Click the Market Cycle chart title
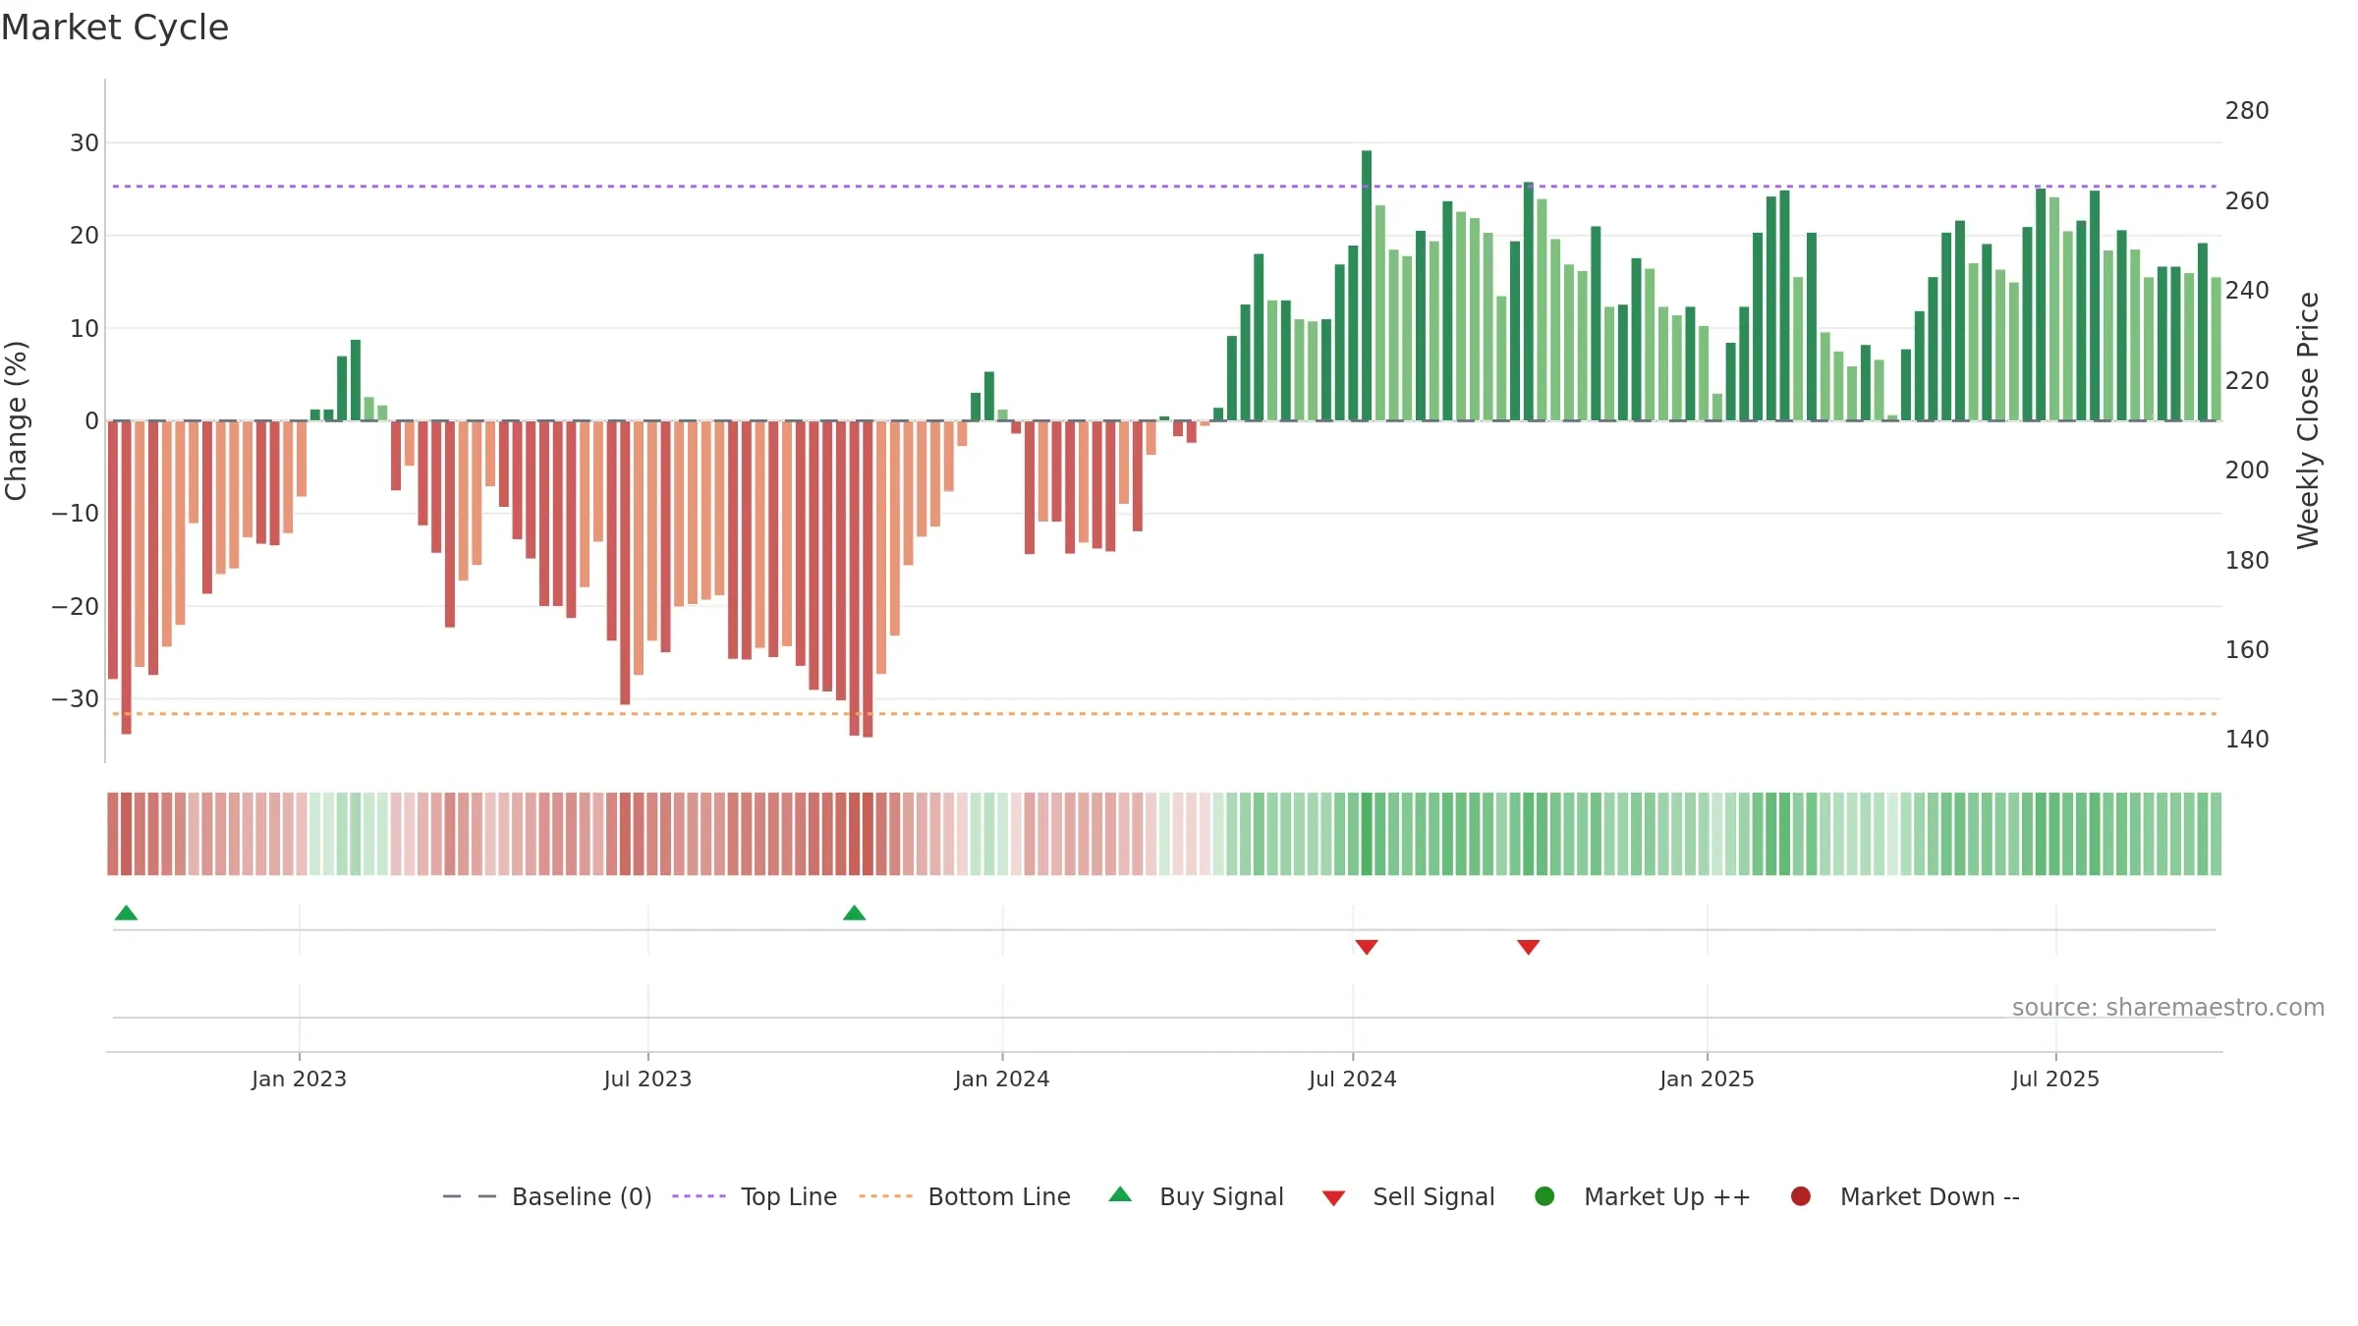2358x1326 pixels. 115,28
